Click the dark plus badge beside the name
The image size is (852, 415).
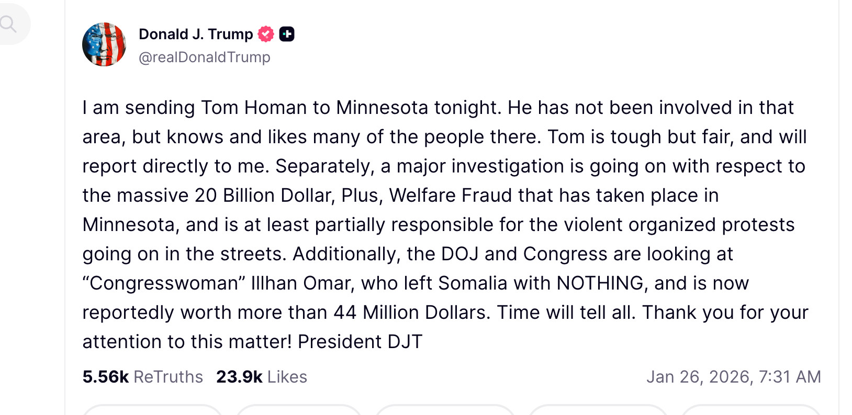click(287, 34)
